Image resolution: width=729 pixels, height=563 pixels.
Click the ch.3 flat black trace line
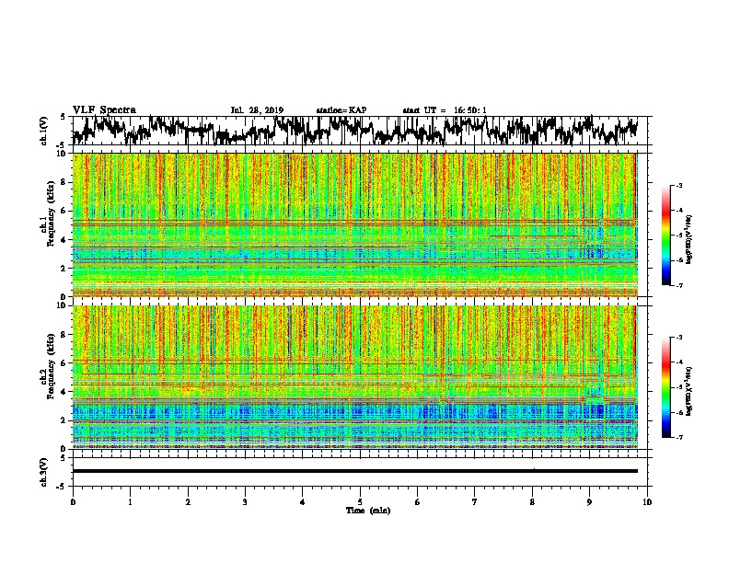coord(355,471)
